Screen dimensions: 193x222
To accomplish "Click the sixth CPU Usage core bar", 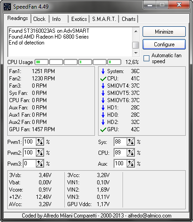I will click(114, 62).
